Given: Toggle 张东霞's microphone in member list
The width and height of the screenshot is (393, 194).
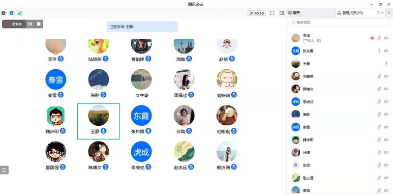Looking at the screenshot, I should (x=379, y=51).
